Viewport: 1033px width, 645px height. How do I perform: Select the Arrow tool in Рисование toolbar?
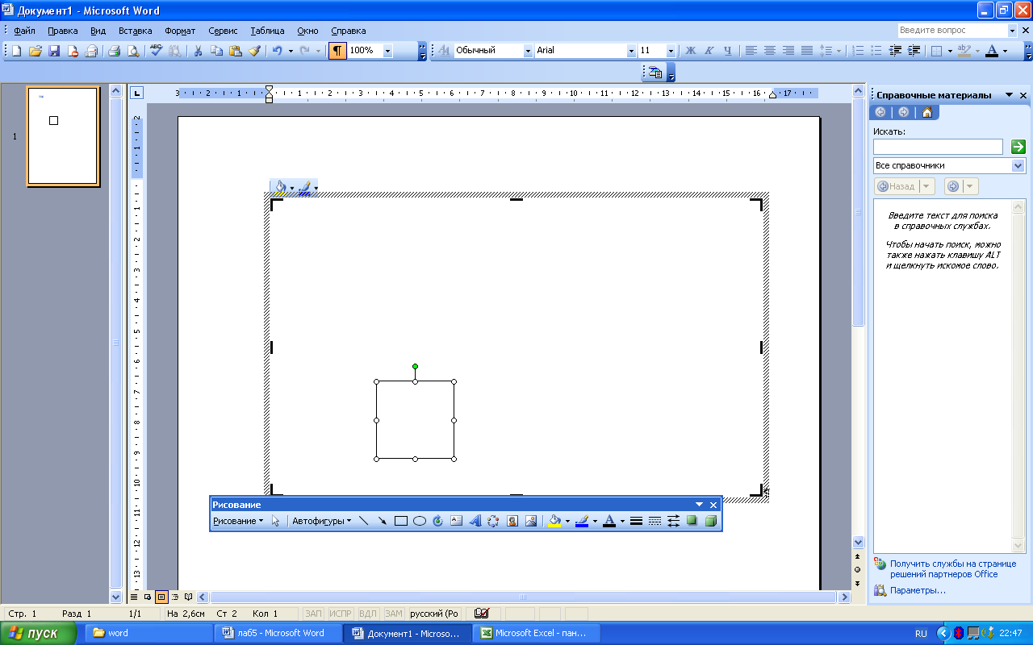(x=383, y=521)
